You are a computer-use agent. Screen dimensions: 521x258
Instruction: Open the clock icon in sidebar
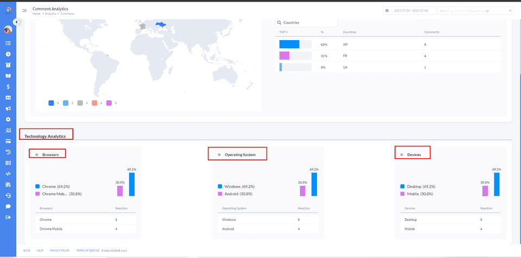pos(8,54)
